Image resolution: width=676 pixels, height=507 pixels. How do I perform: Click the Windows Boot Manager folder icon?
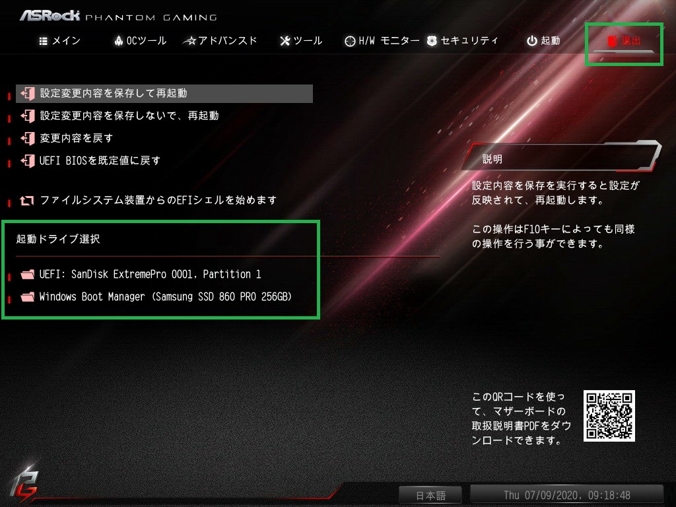point(27,296)
